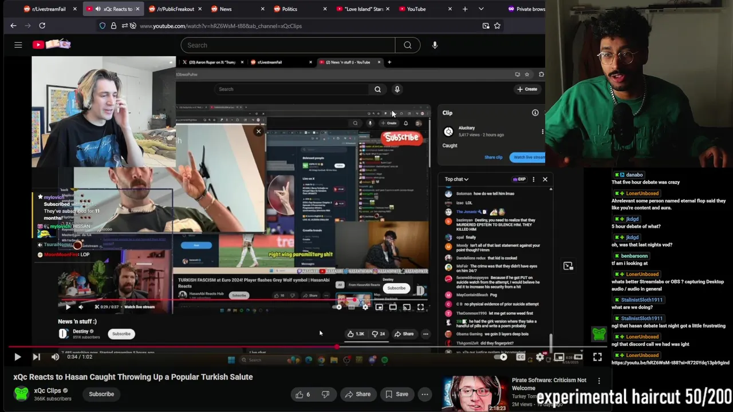The height and width of the screenshot is (412, 733).
Task: Click into the YouTube search field
Action: point(287,45)
